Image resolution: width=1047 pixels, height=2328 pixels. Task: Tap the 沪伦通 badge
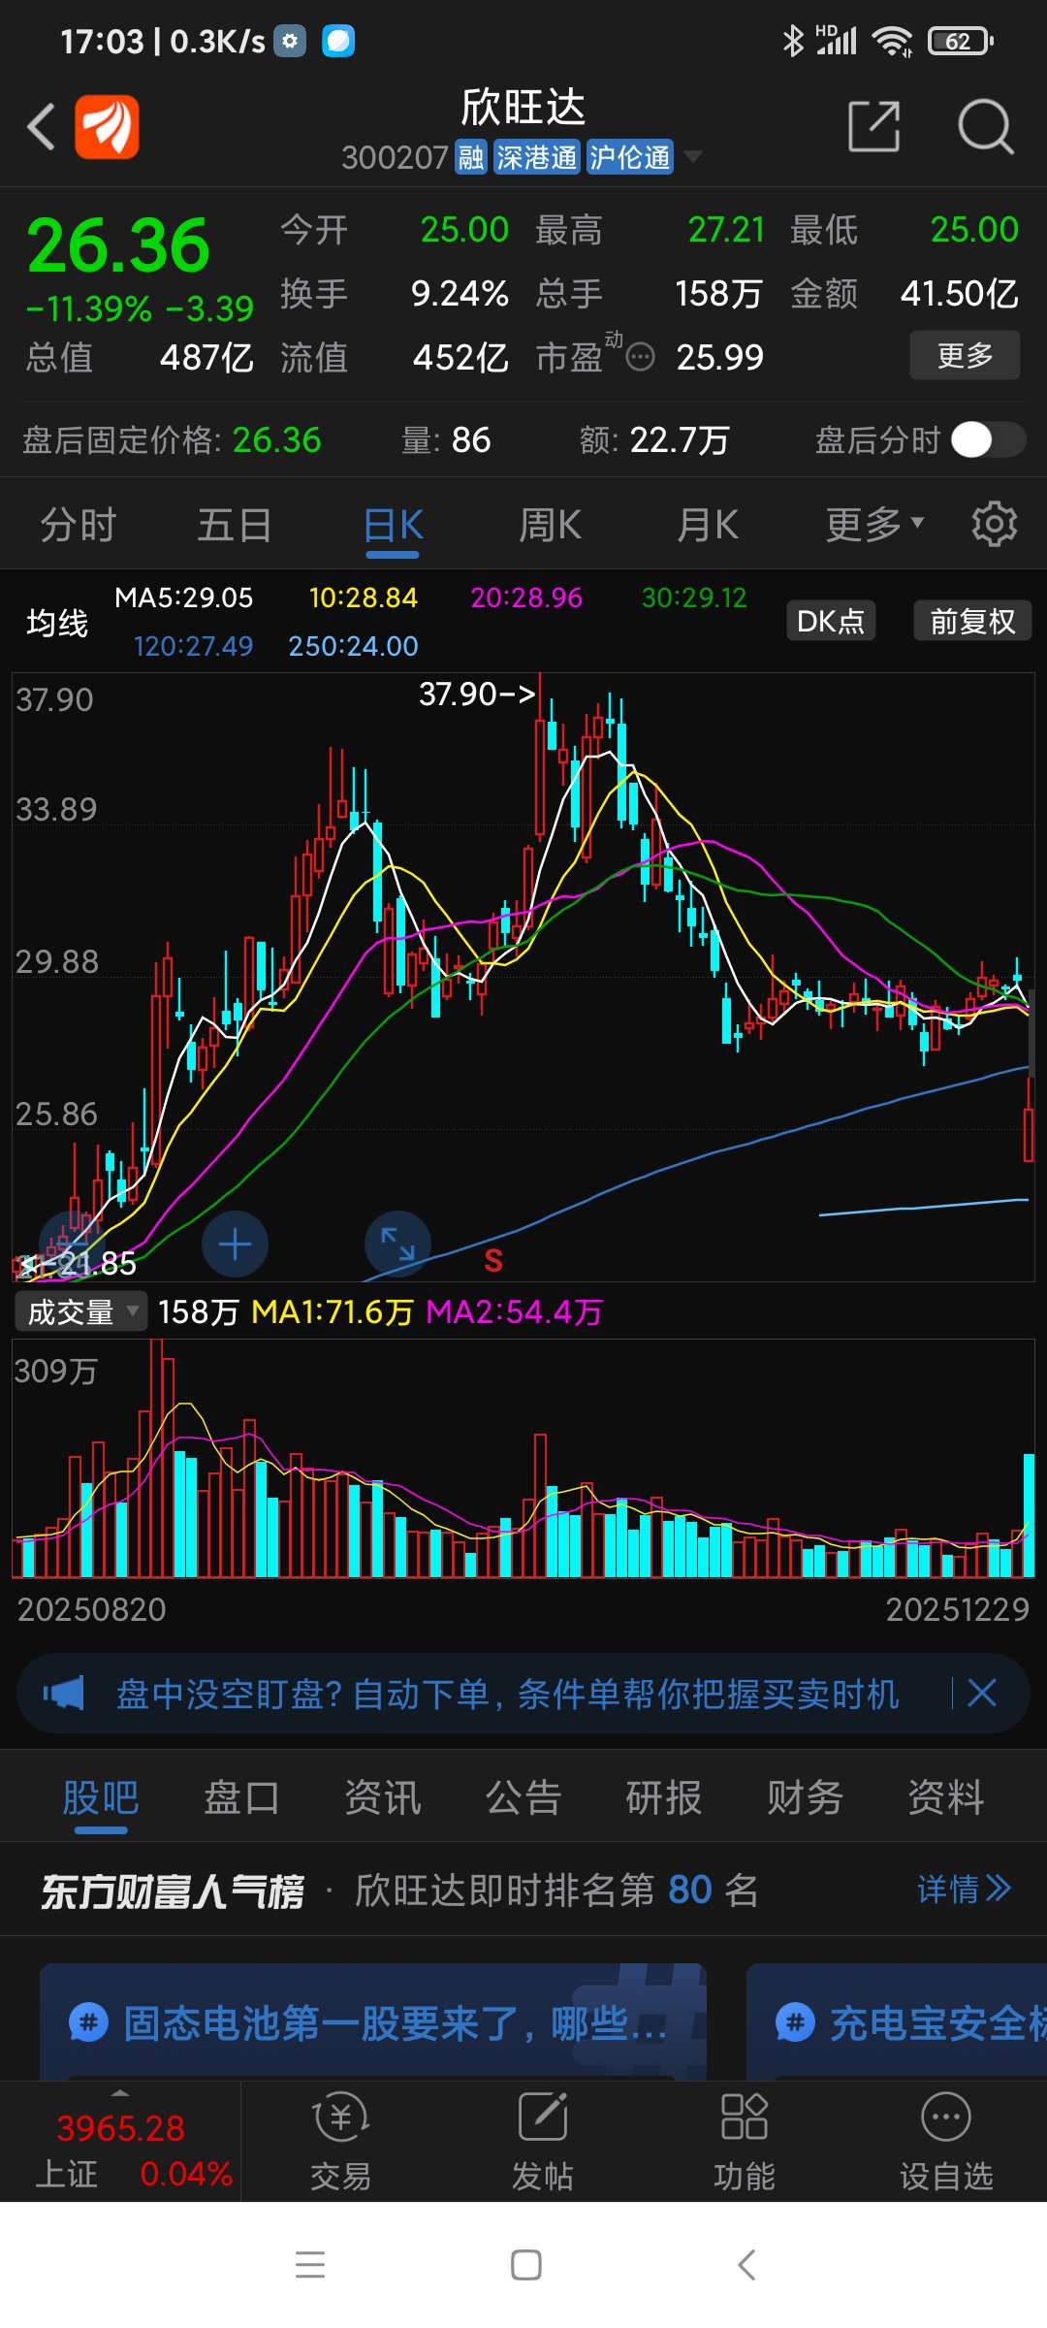point(630,157)
